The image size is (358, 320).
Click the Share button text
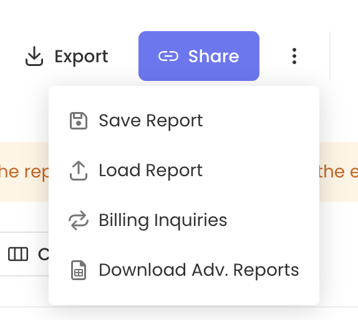point(213,56)
